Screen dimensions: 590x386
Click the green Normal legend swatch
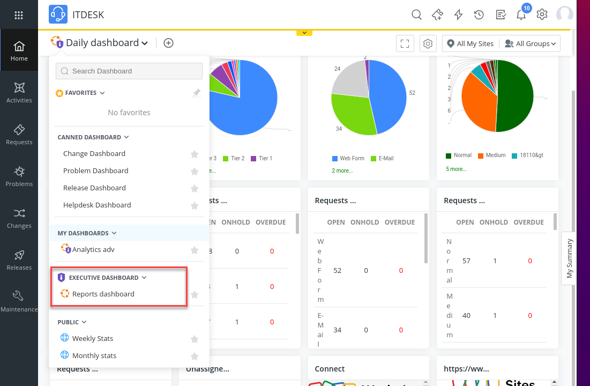click(448, 155)
